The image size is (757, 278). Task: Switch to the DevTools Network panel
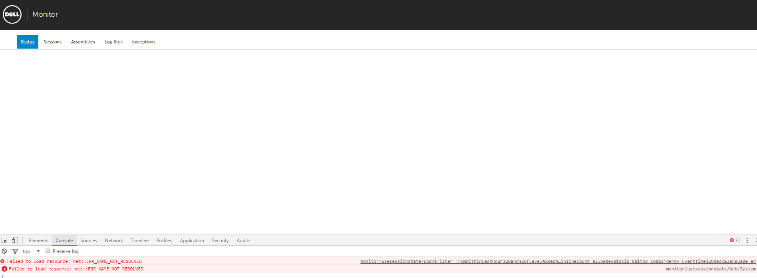click(x=114, y=241)
